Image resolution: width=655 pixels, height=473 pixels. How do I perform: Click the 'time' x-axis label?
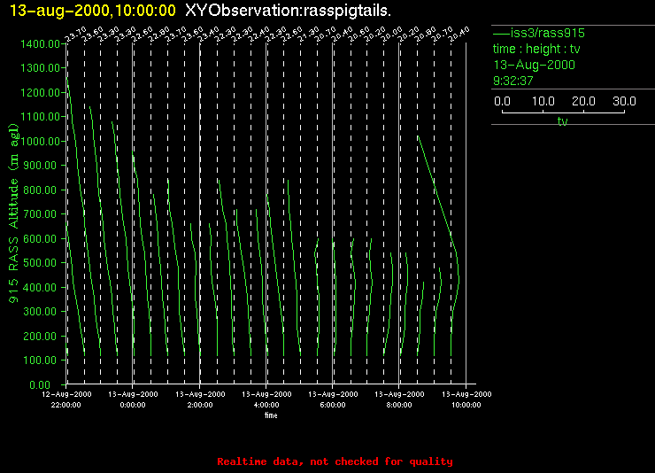[270, 415]
